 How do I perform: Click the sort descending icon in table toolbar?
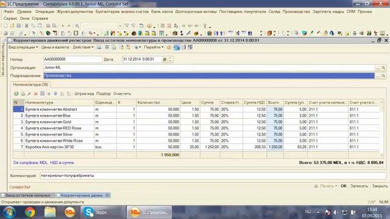69,94
